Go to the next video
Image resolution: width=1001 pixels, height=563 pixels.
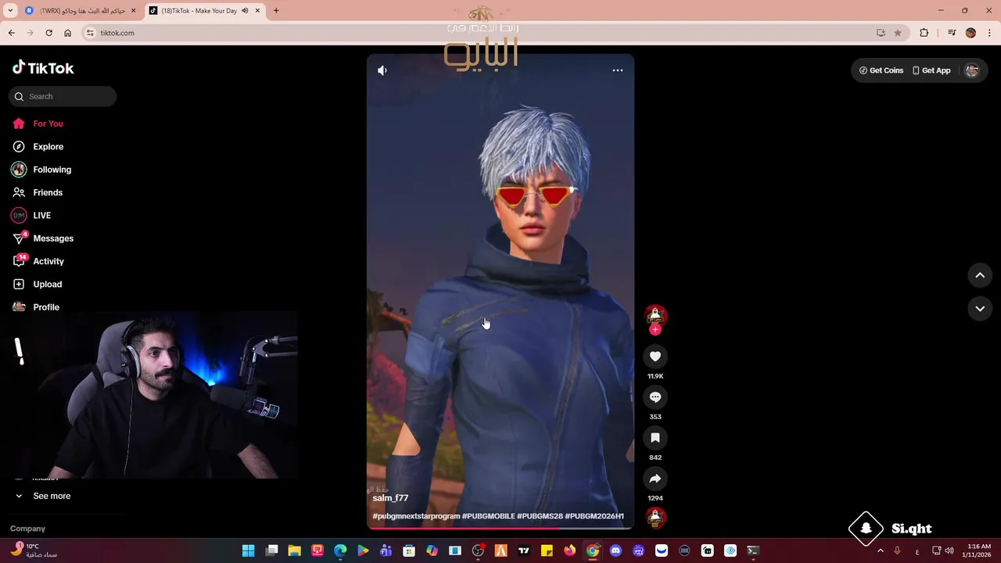pyautogui.click(x=980, y=309)
